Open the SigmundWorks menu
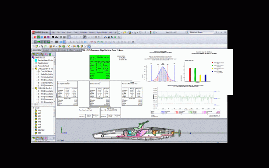 coord(101,32)
